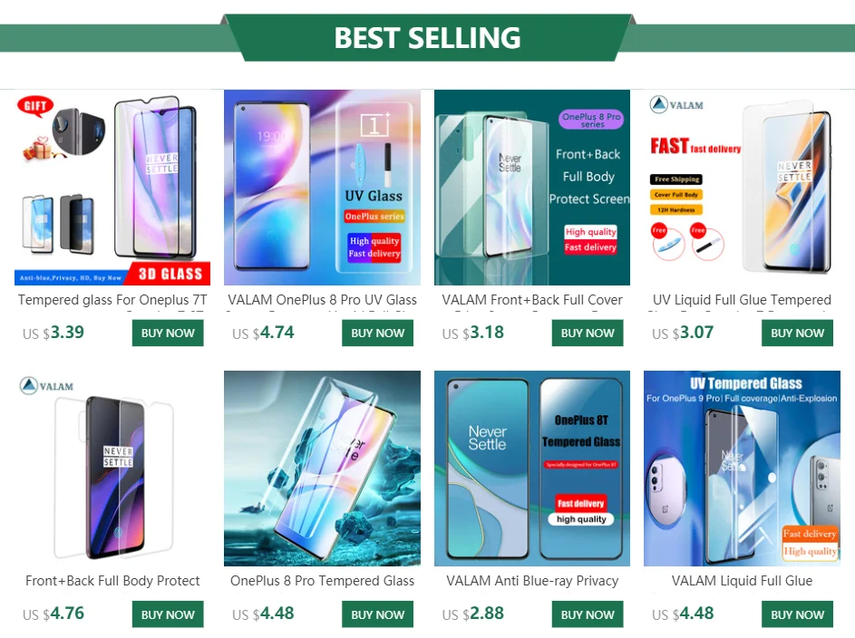Viewport: 855px width, 638px height.
Task: Open the Oneplus 7T 3D Glass product image
Action: (x=112, y=188)
